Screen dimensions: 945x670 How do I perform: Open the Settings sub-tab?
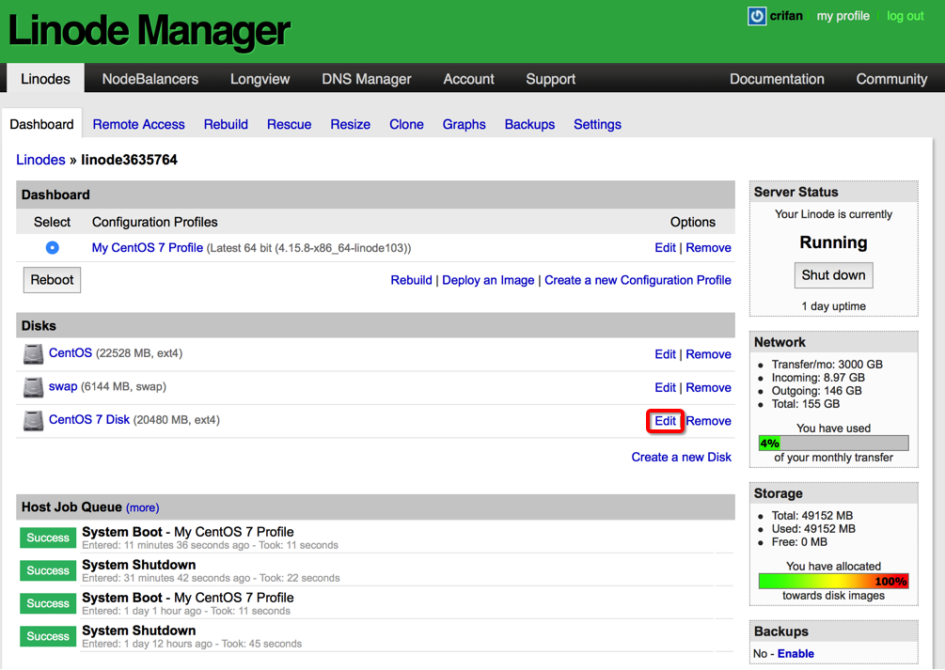(x=597, y=124)
